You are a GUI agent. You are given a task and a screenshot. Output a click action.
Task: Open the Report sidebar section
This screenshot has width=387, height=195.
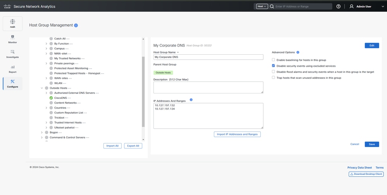click(x=12, y=69)
